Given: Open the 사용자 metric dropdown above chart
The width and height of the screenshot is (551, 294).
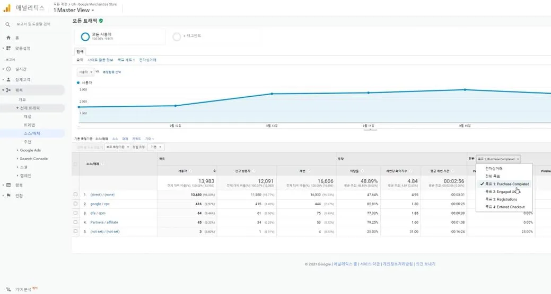Looking at the screenshot, I should point(85,72).
